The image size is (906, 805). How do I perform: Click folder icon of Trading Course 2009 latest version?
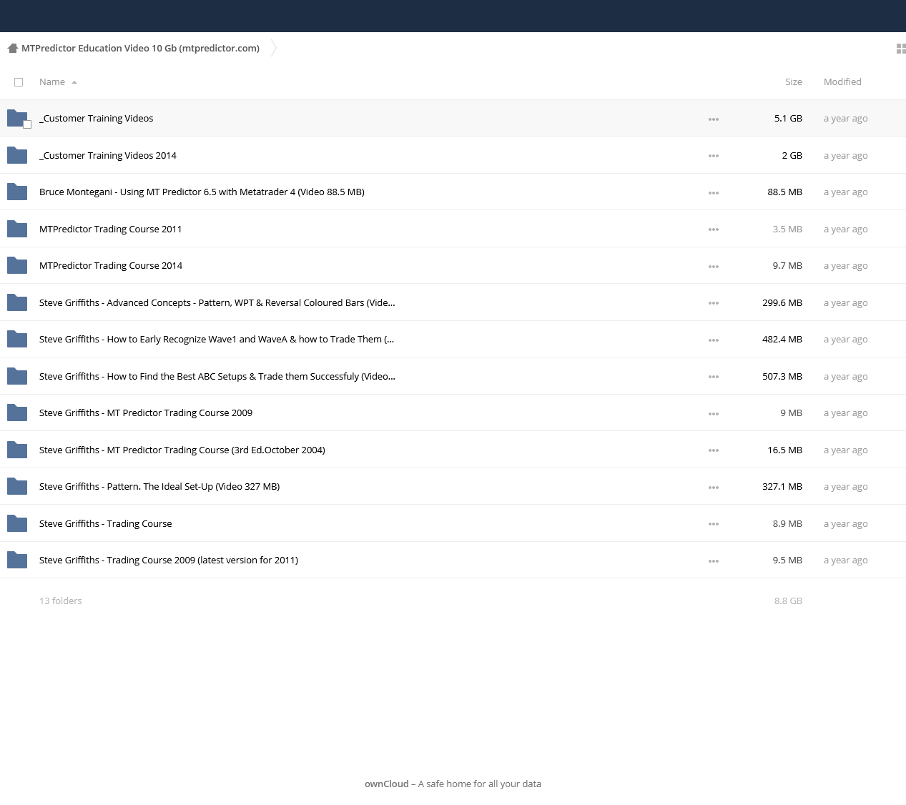17,560
